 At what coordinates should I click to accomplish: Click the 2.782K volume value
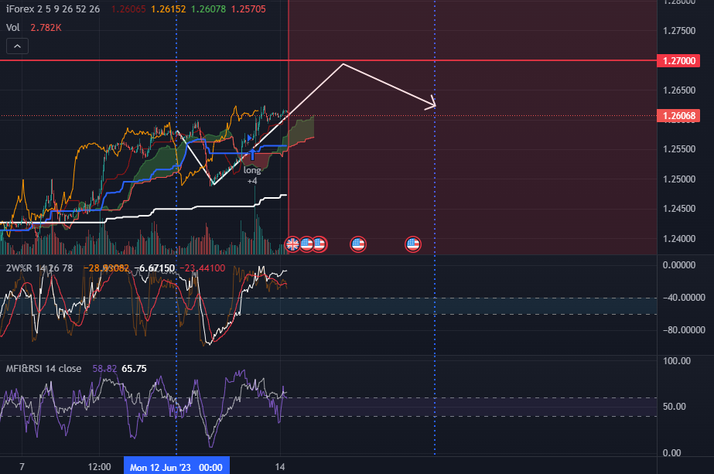tap(46, 28)
